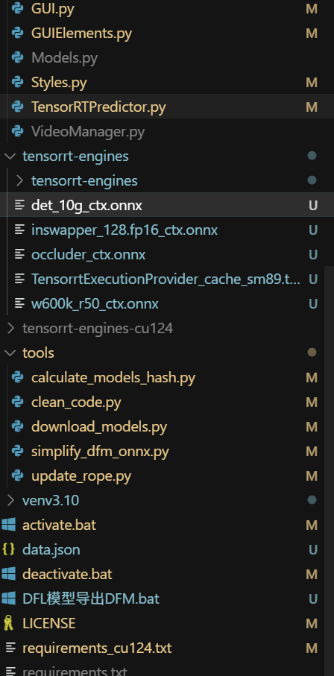334x676 pixels.
Task: Click the license key icon beside LICENSE
Action: pyautogui.click(x=9, y=623)
